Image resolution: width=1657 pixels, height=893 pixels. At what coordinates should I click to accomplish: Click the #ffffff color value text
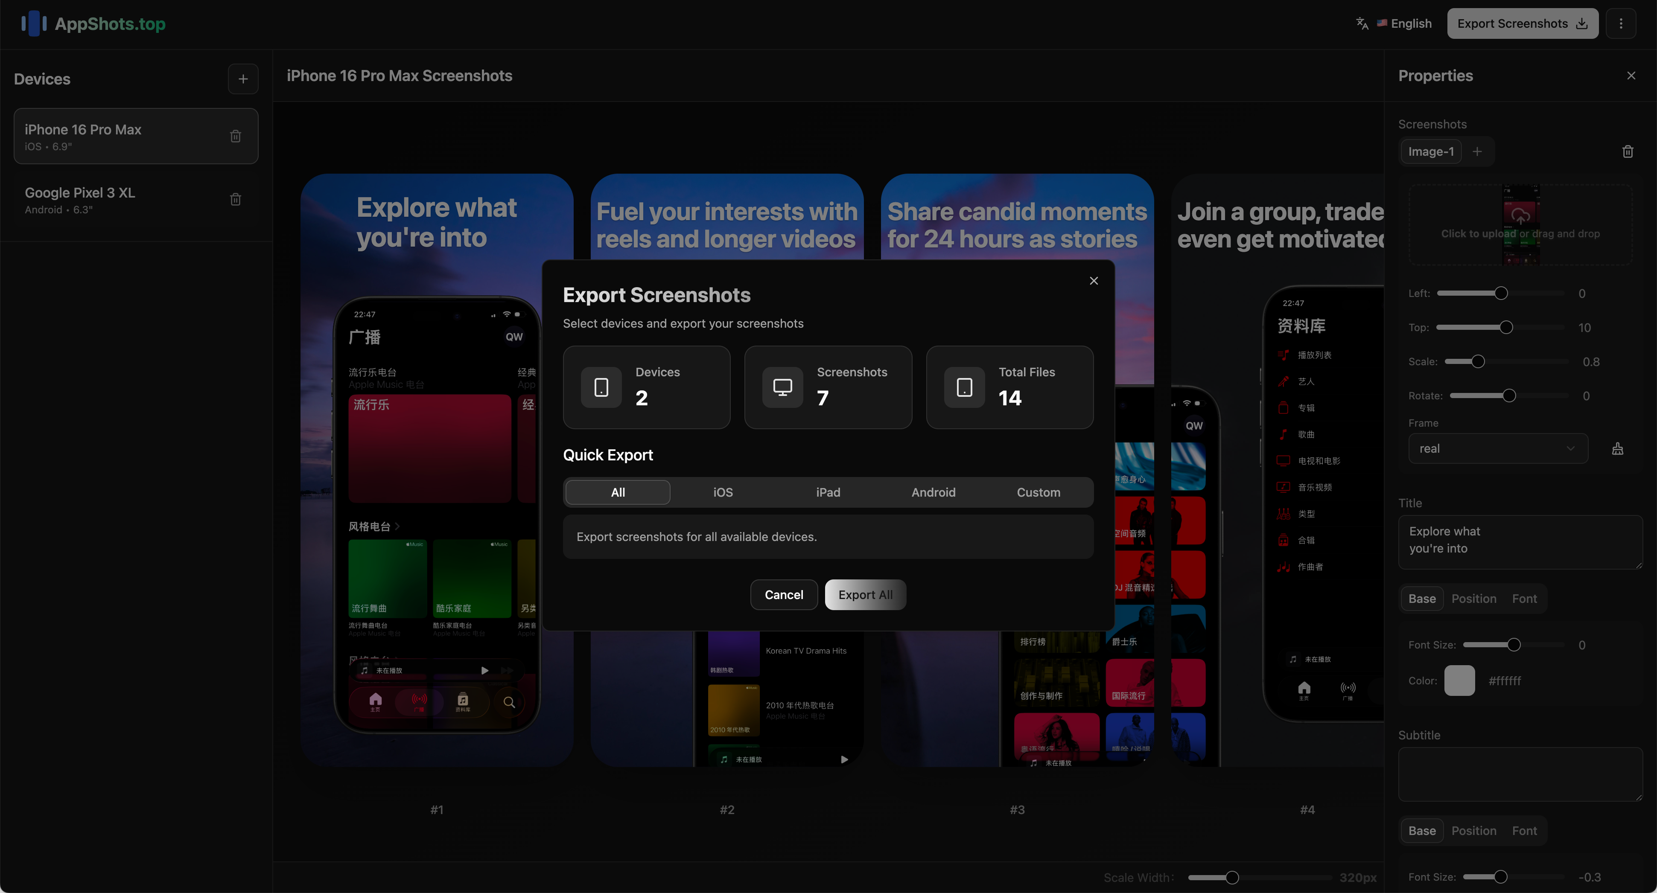(1505, 681)
